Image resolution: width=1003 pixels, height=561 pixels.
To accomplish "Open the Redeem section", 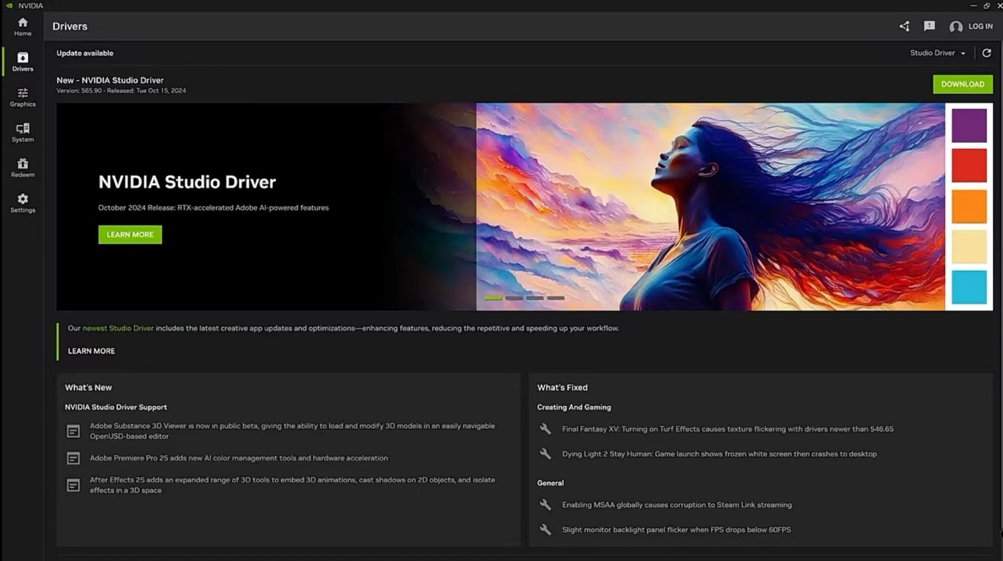I will click(x=22, y=168).
